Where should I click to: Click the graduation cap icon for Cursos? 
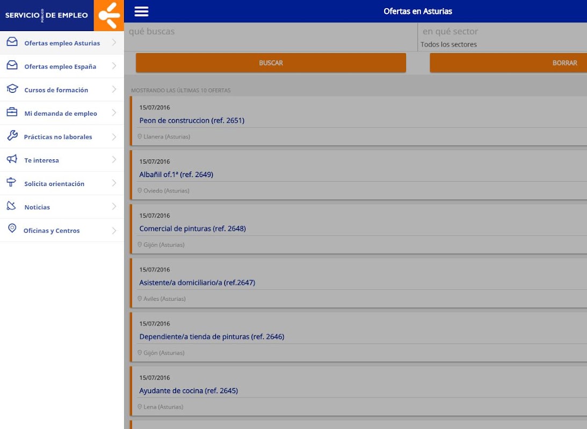click(x=12, y=89)
